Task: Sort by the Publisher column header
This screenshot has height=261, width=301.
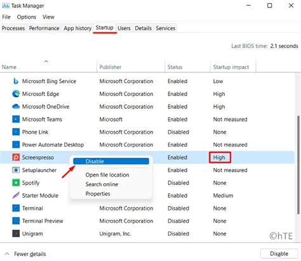Action: coord(110,67)
